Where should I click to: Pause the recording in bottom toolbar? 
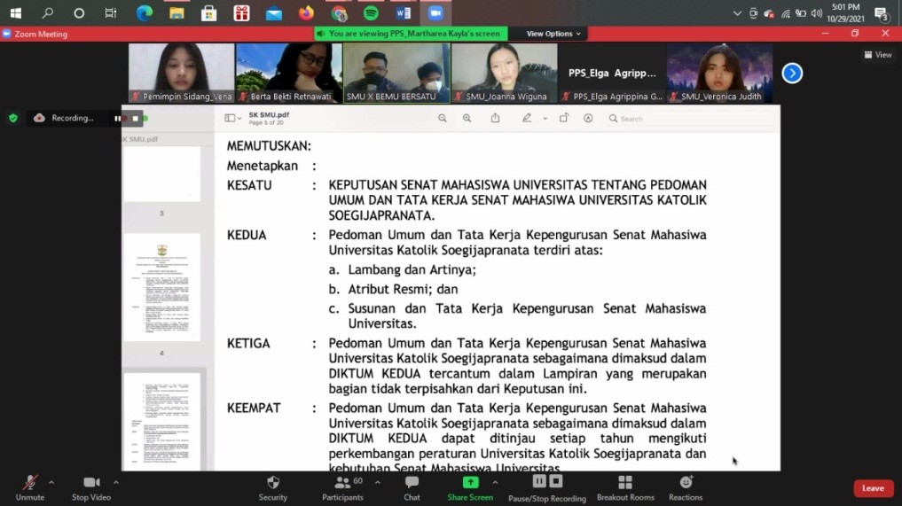[539, 481]
